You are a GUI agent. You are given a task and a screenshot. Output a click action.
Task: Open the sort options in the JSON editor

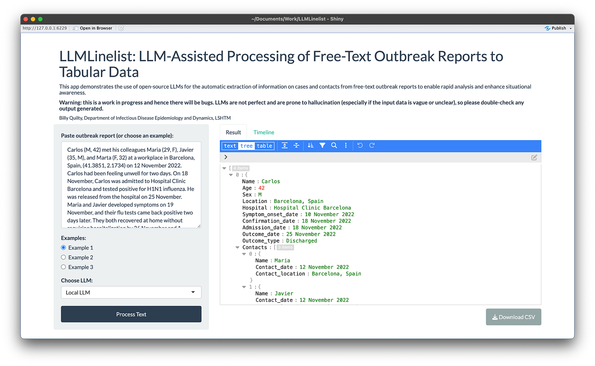(x=310, y=145)
